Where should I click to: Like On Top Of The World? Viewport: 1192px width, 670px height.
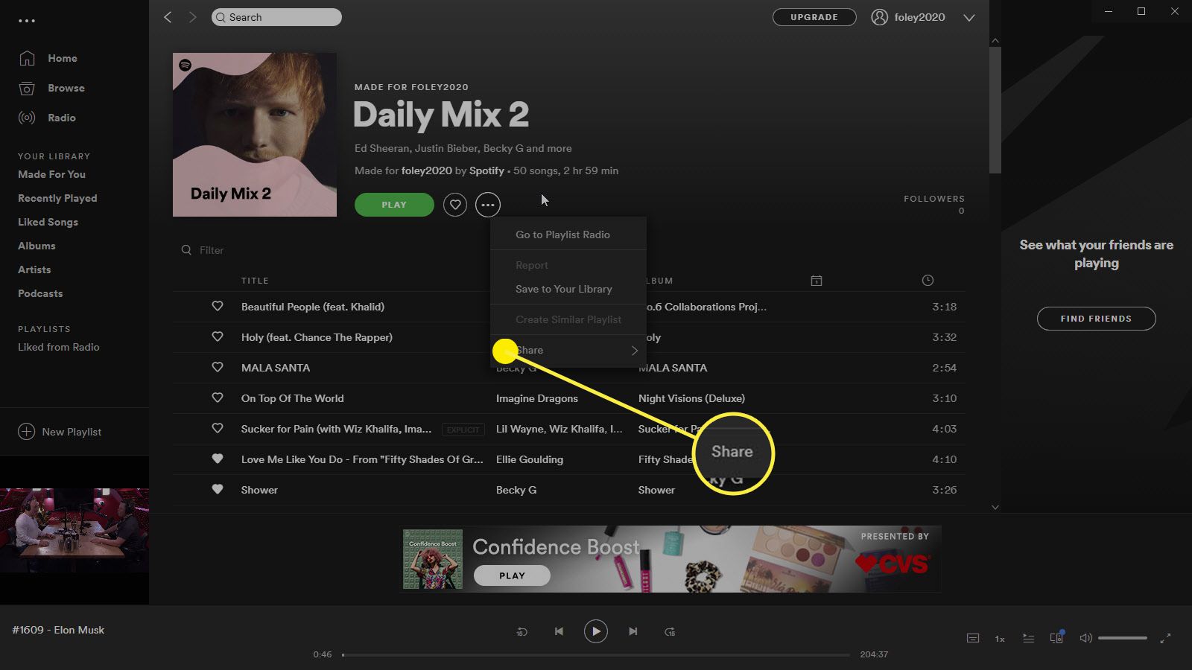pos(218,398)
